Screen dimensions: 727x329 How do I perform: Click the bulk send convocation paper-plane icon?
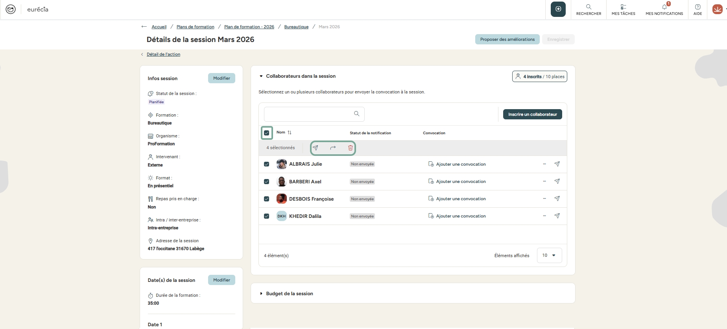(x=315, y=148)
